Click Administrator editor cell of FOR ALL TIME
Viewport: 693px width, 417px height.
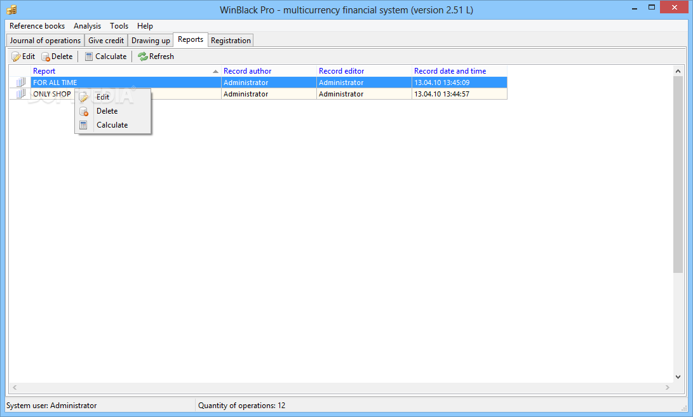point(364,82)
